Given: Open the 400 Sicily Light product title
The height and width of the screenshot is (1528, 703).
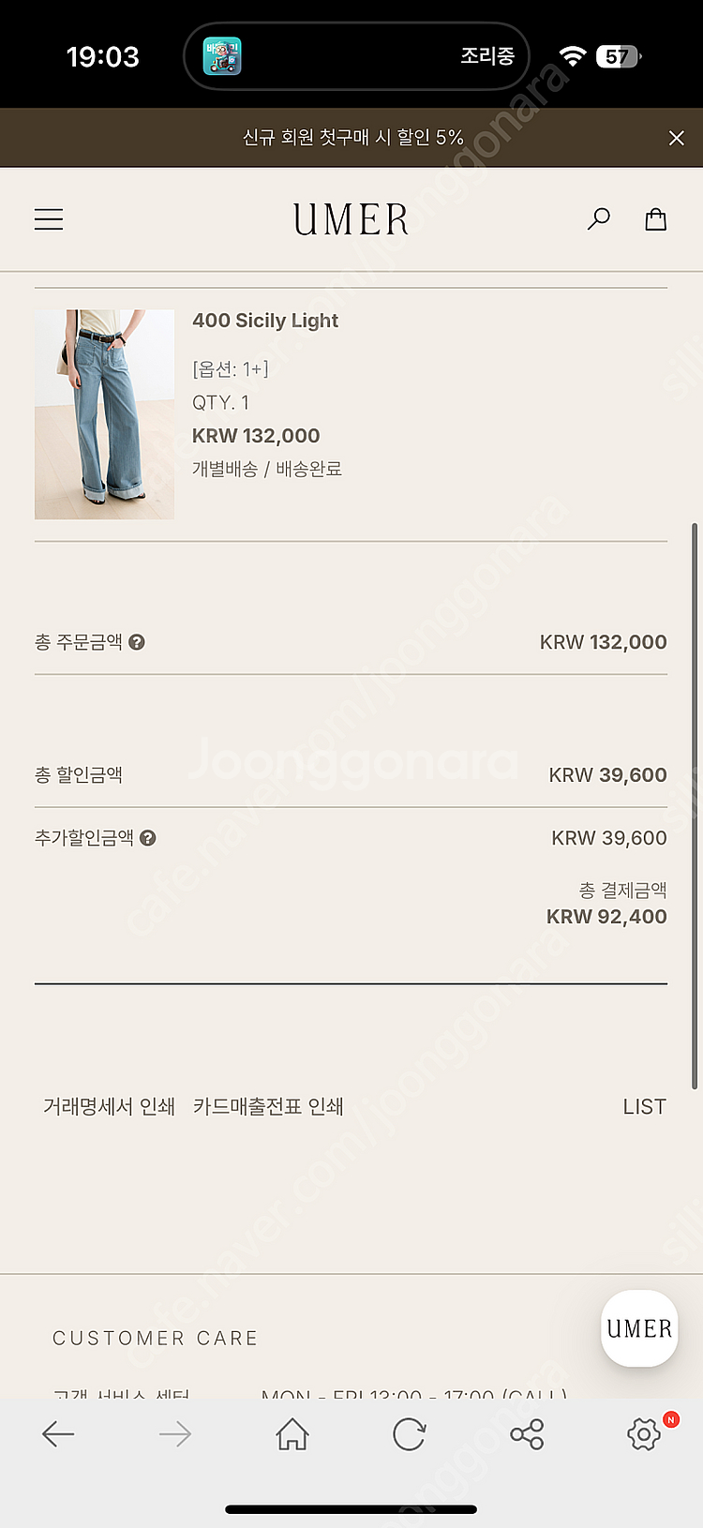Looking at the screenshot, I should coord(265,321).
